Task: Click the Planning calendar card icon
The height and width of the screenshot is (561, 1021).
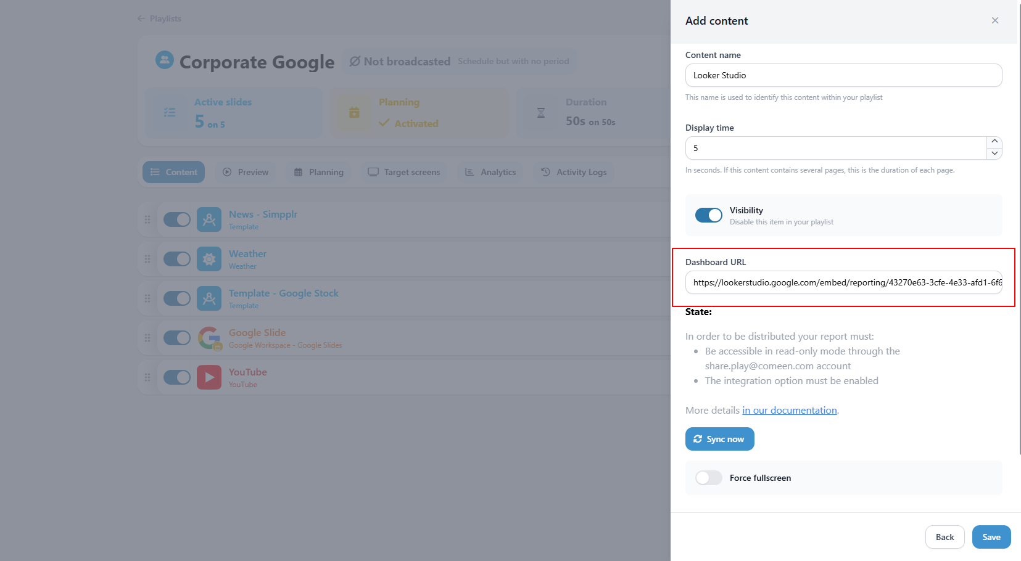Action: pos(354,113)
